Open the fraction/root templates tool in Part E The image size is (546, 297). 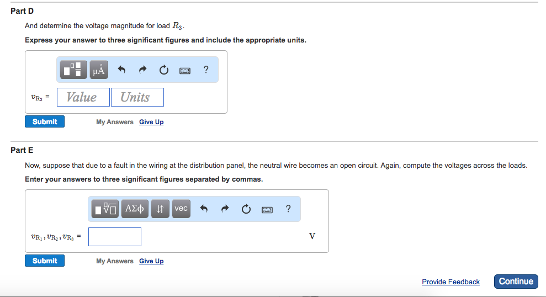pos(105,209)
